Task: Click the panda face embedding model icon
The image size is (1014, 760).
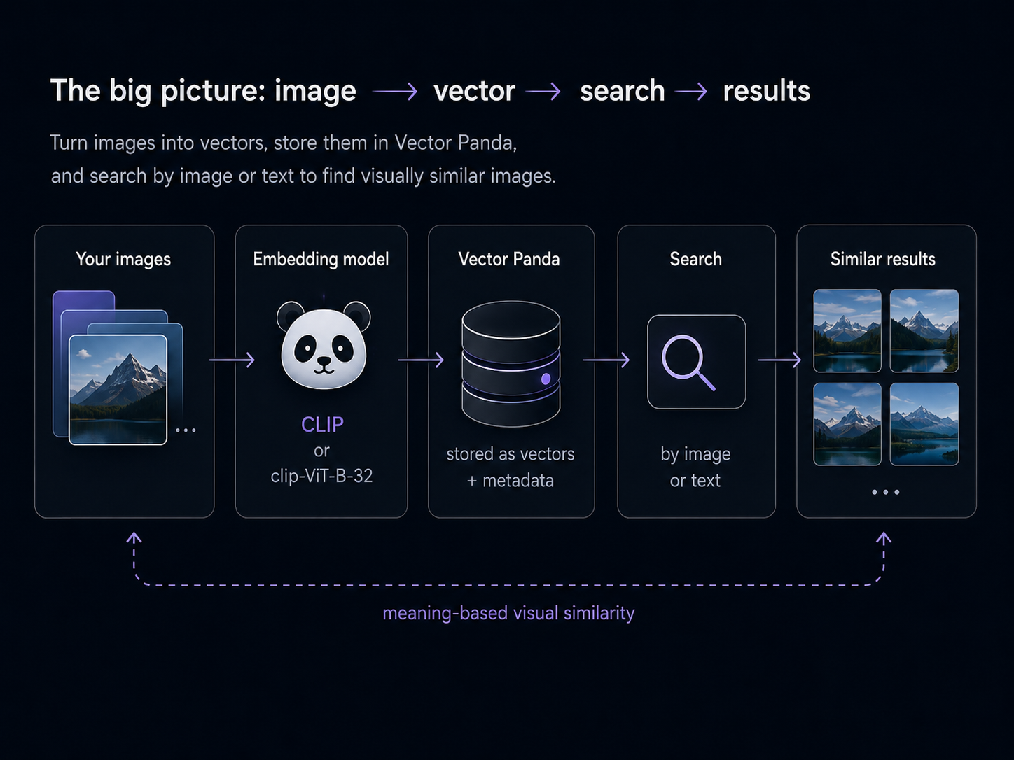Action: click(324, 345)
